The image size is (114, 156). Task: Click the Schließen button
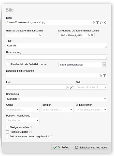(x=61, y=148)
